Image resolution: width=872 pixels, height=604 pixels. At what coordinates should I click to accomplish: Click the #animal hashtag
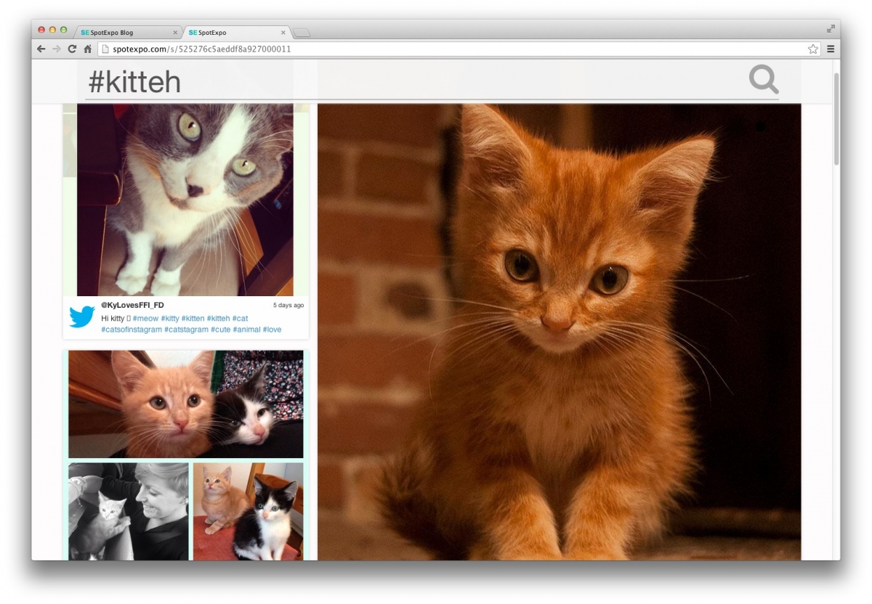coord(247,330)
